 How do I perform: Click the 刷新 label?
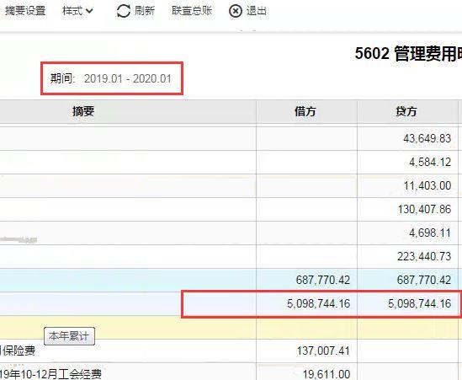pos(145,11)
